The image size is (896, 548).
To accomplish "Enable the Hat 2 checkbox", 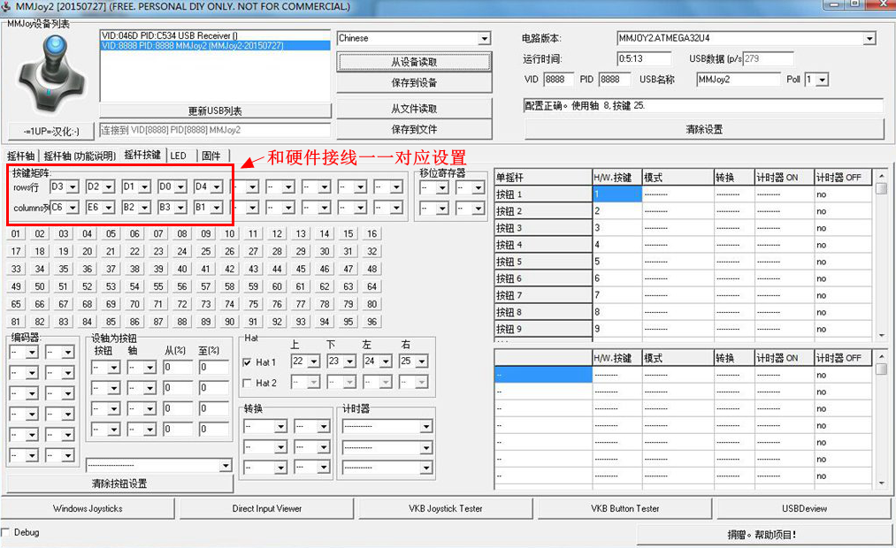I will click(247, 383).
